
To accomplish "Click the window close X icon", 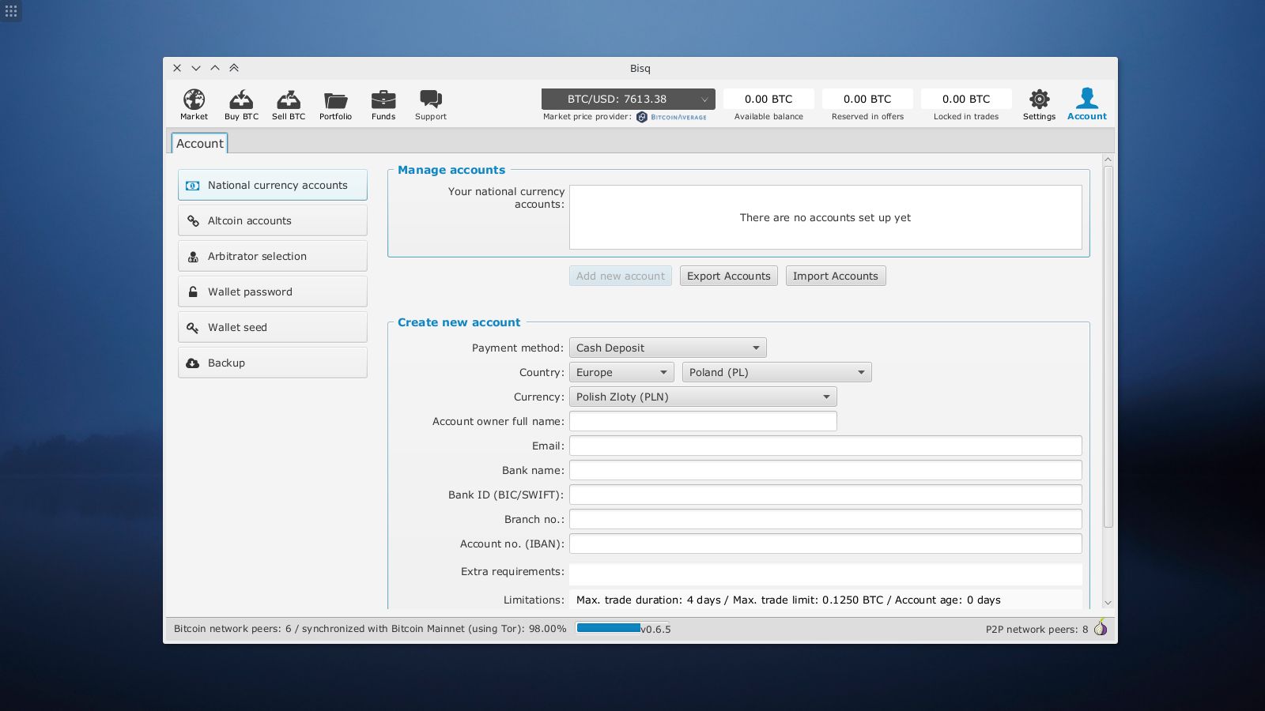I will (177, 68).
